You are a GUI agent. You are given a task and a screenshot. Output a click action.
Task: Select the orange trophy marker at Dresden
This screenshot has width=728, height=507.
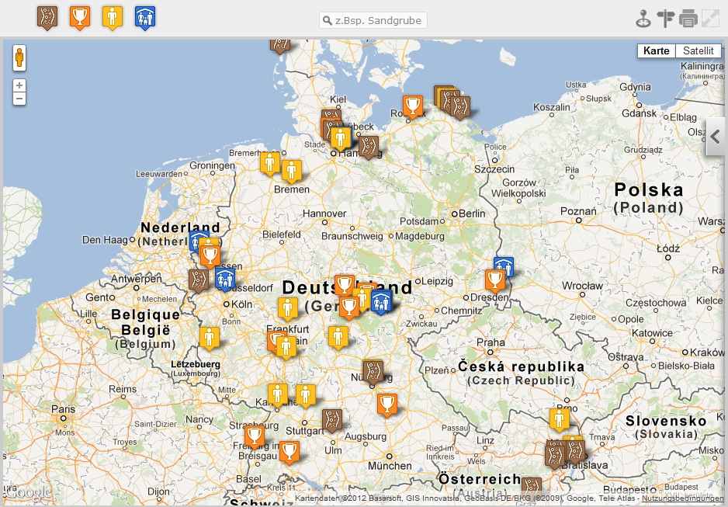pyautogui.click(x=495, y=281)
